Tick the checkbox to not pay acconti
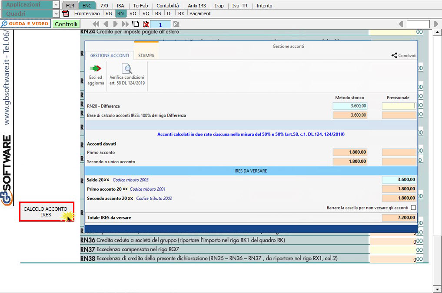442x293 pixels. pos(413,208)
